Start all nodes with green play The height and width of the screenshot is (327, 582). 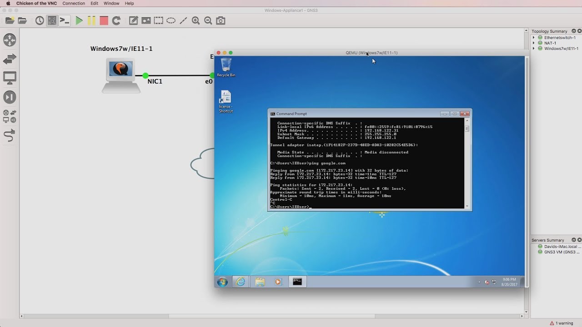[x=79, y=20]
